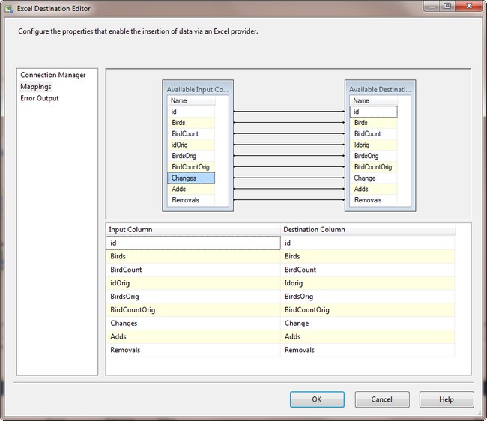Image resolution: width=487 pixels, height=421 pixels.
Task: Open the BirdCountOrig Input Column grid cell
Action: tap(193, 310)
